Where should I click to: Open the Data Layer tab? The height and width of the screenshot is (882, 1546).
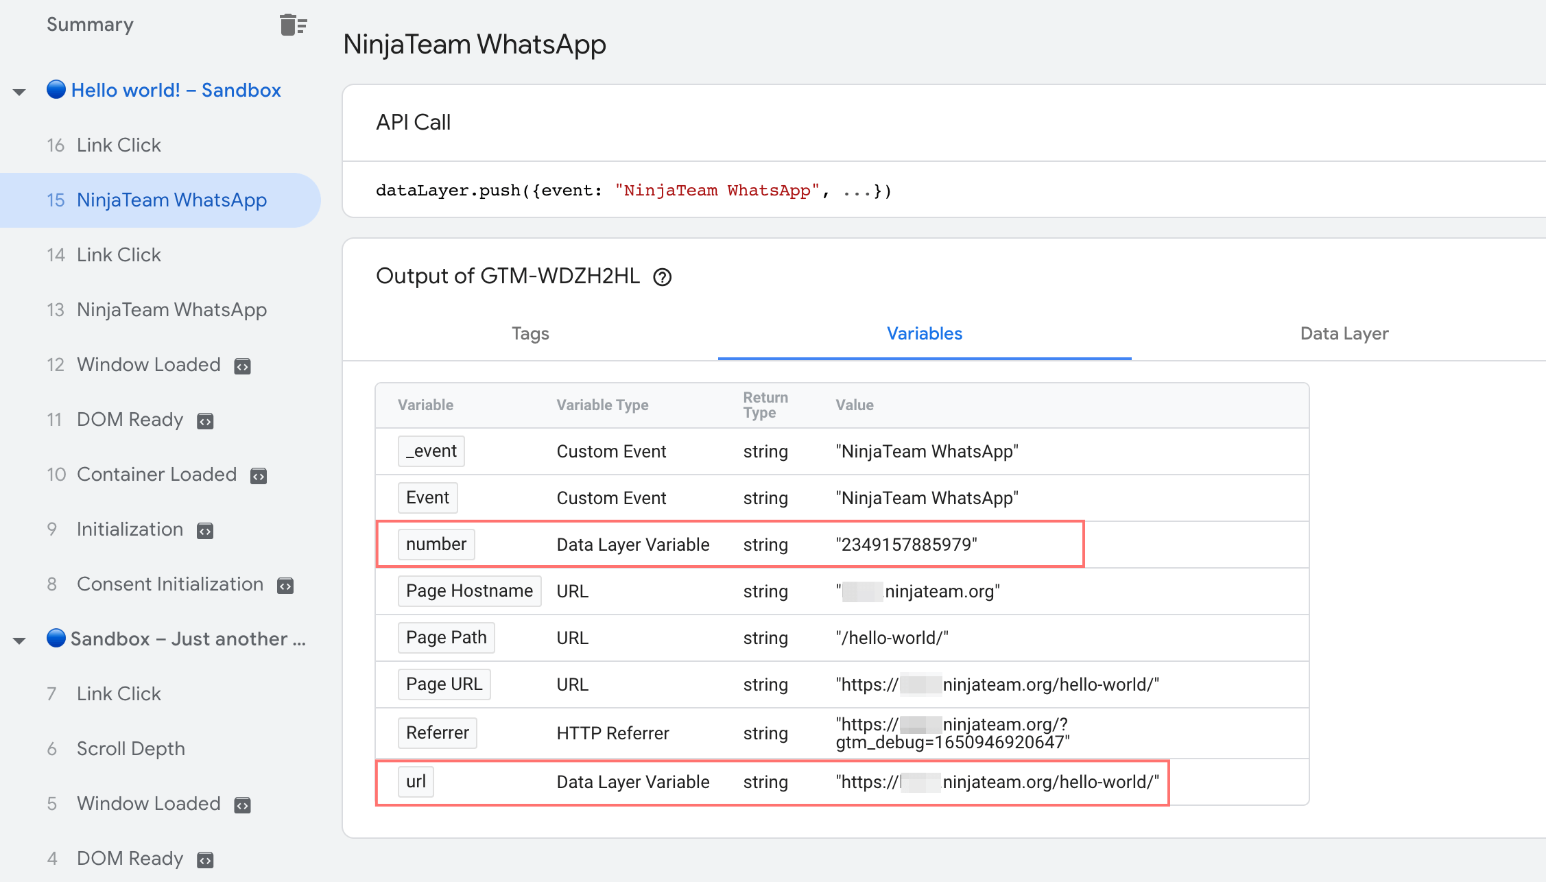[x=1344, y=333]
